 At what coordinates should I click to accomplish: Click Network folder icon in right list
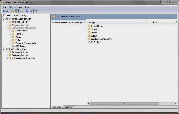89,29
